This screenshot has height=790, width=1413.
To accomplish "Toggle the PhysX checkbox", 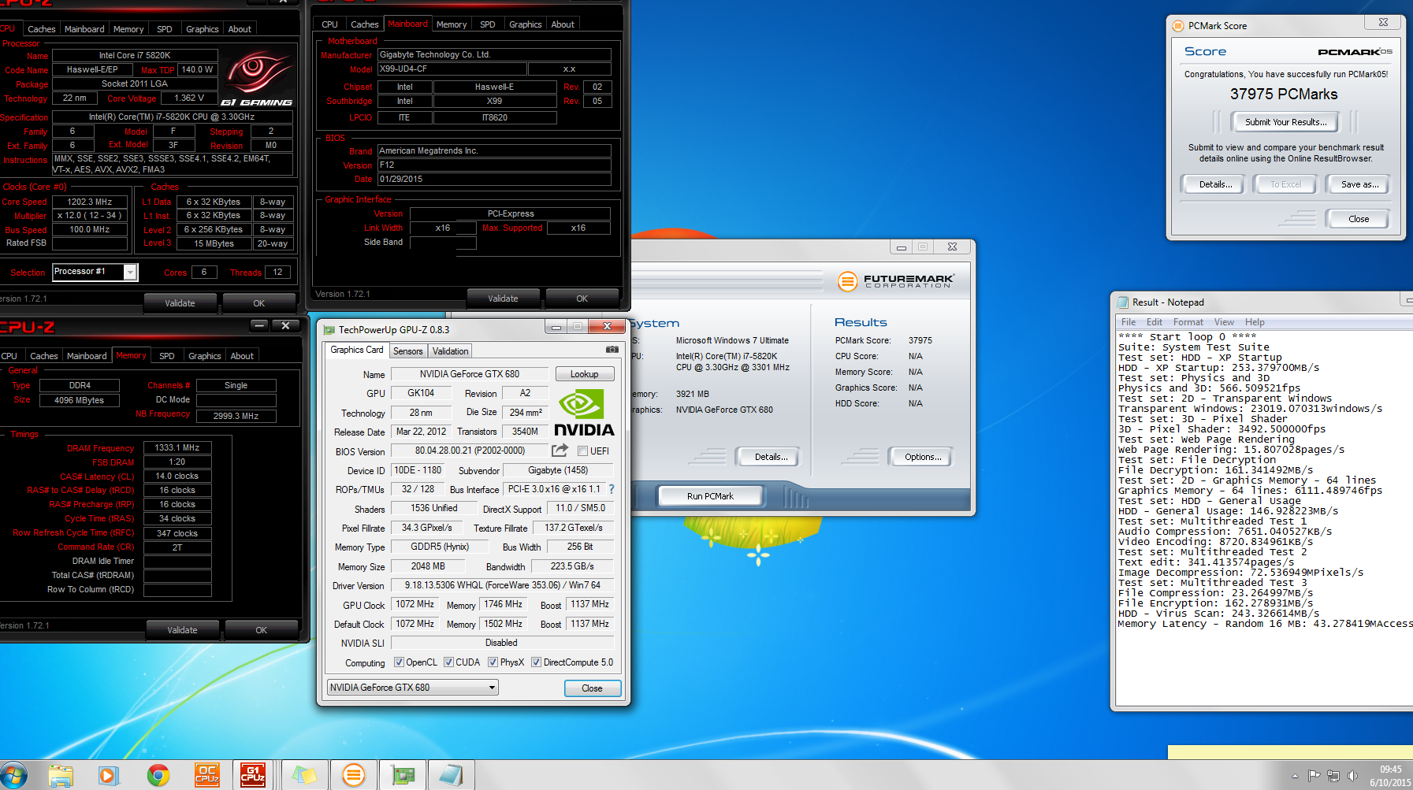I will [x=493, y=662].
